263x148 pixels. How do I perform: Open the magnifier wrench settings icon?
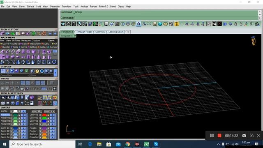point(8,97)
